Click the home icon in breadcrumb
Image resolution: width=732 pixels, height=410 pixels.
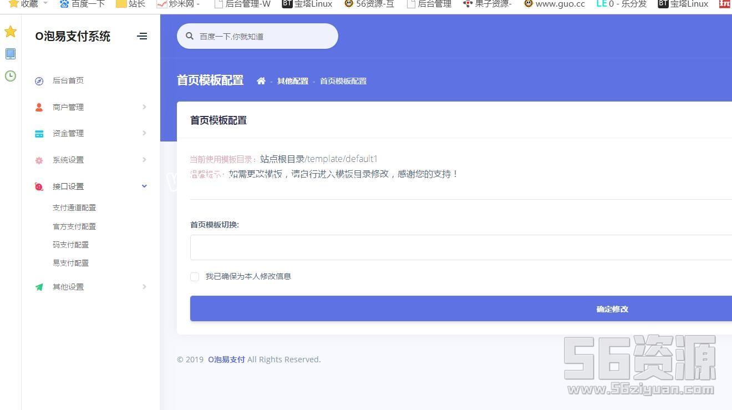point(261,81)
